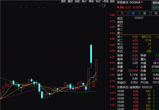
Task: Click the 标记 mark tool
Action: (98, 1)
